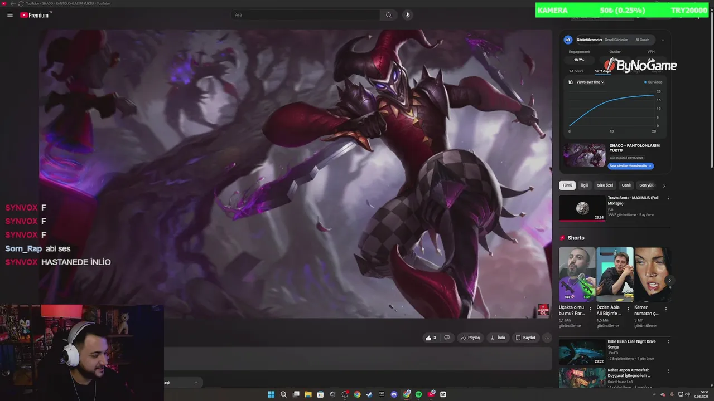Switch to the Genel Görünüm tab
The height and width of the screenshot is (401, 714).
coord(616,40)
